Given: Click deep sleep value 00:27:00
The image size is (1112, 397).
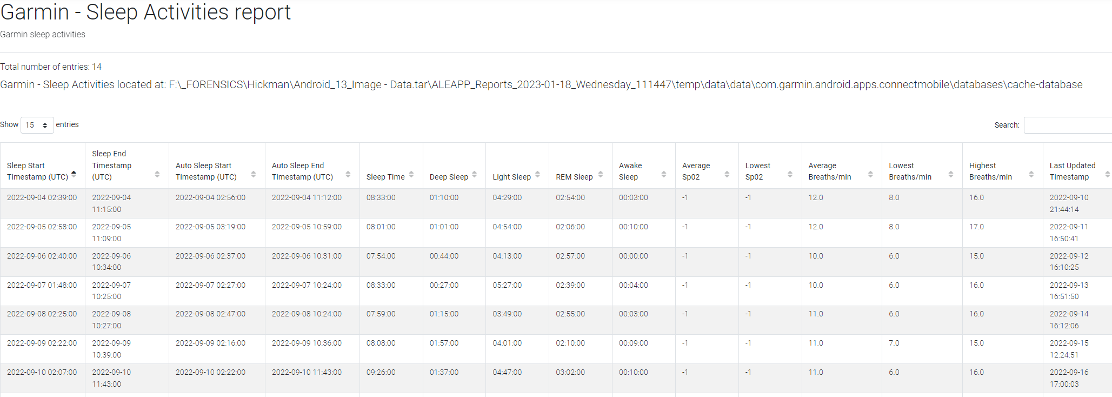Looking at the screenshot, I should [x=444, y=285].
